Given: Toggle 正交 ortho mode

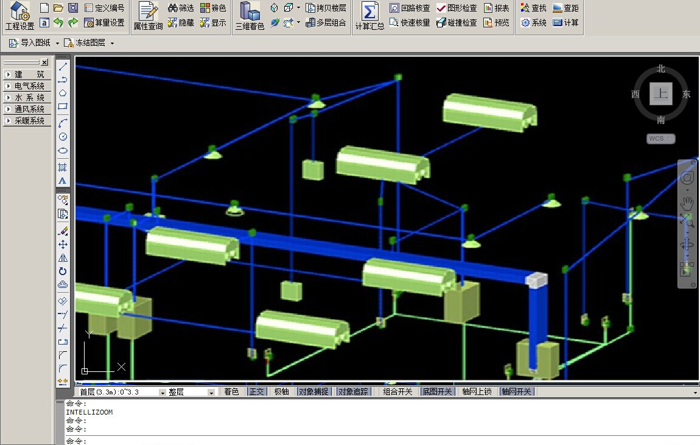Looking at the screenshot, I should tap(257, 391).
